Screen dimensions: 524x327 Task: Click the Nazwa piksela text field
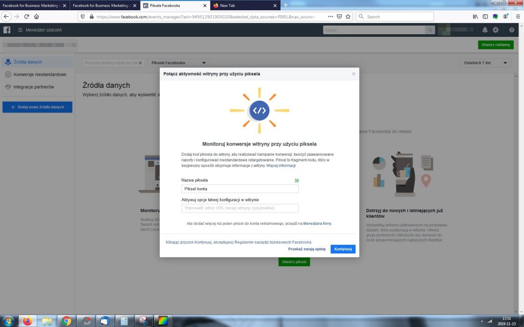click(x=239, y=189)
